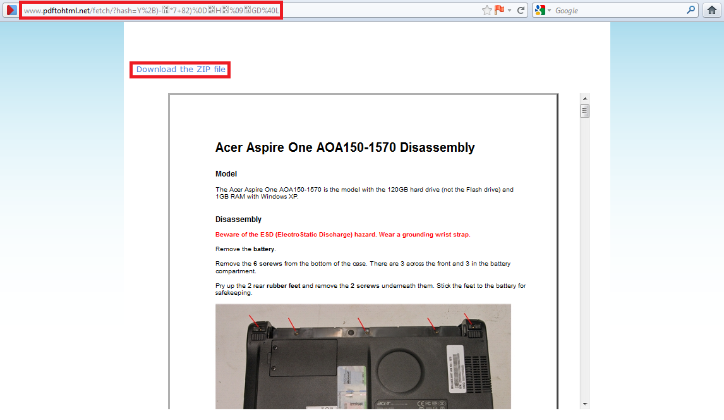Click the magnifier search icon
724x420 pixels.
pyautogui.click(x=691, y=9)
